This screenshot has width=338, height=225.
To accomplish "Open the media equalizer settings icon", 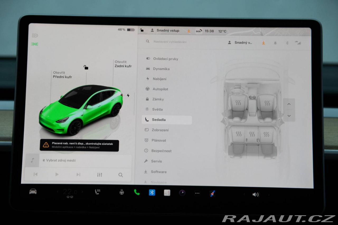I will [x=100, y=175].
